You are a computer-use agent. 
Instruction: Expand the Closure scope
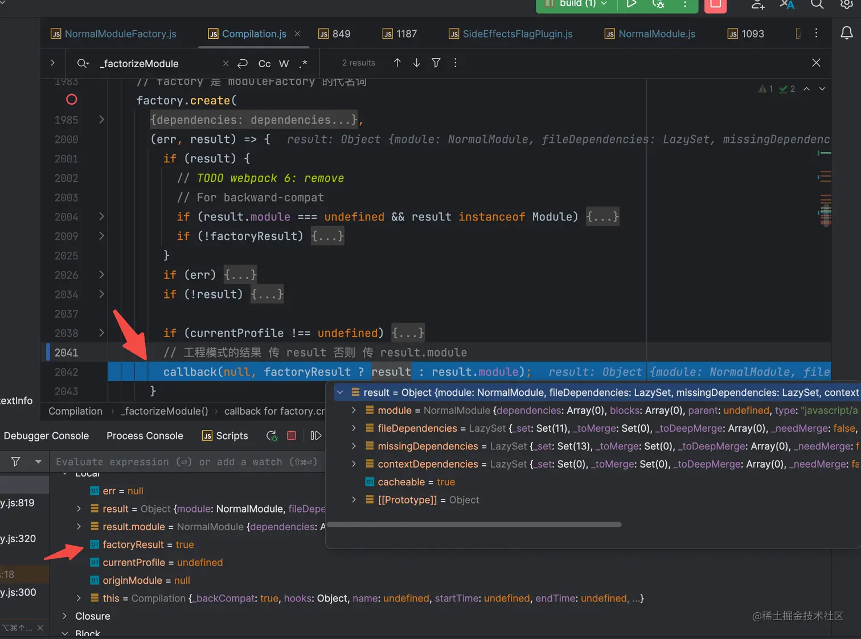tap(64, 616)
